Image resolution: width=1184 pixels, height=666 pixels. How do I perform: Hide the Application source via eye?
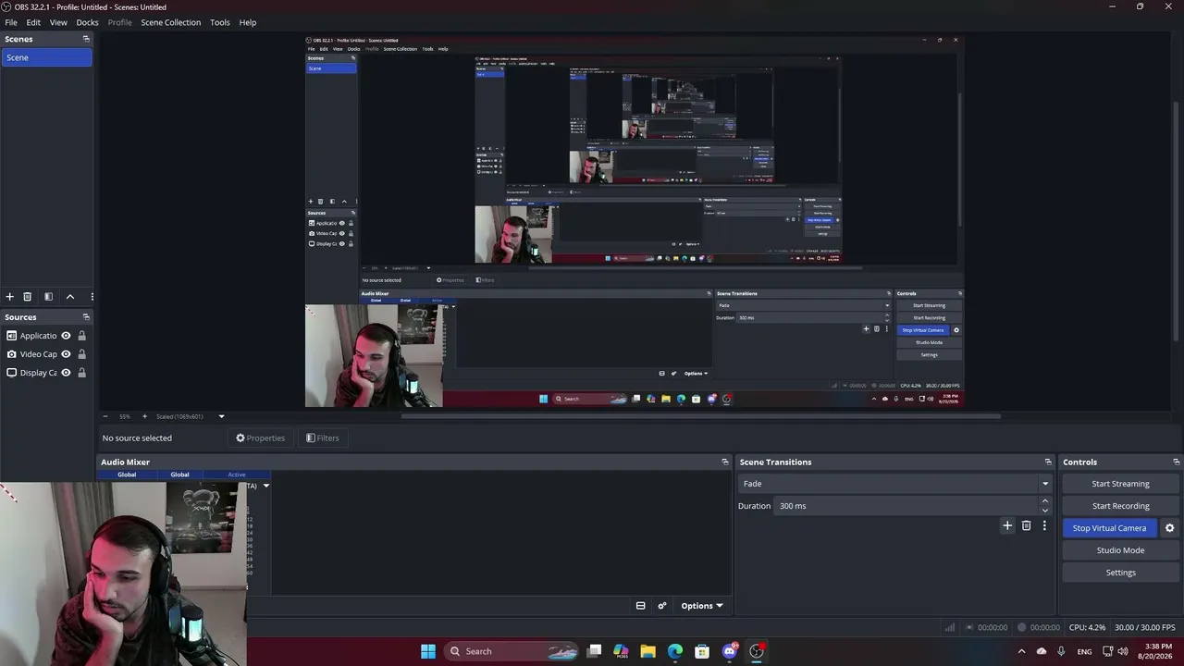point(66,336)
